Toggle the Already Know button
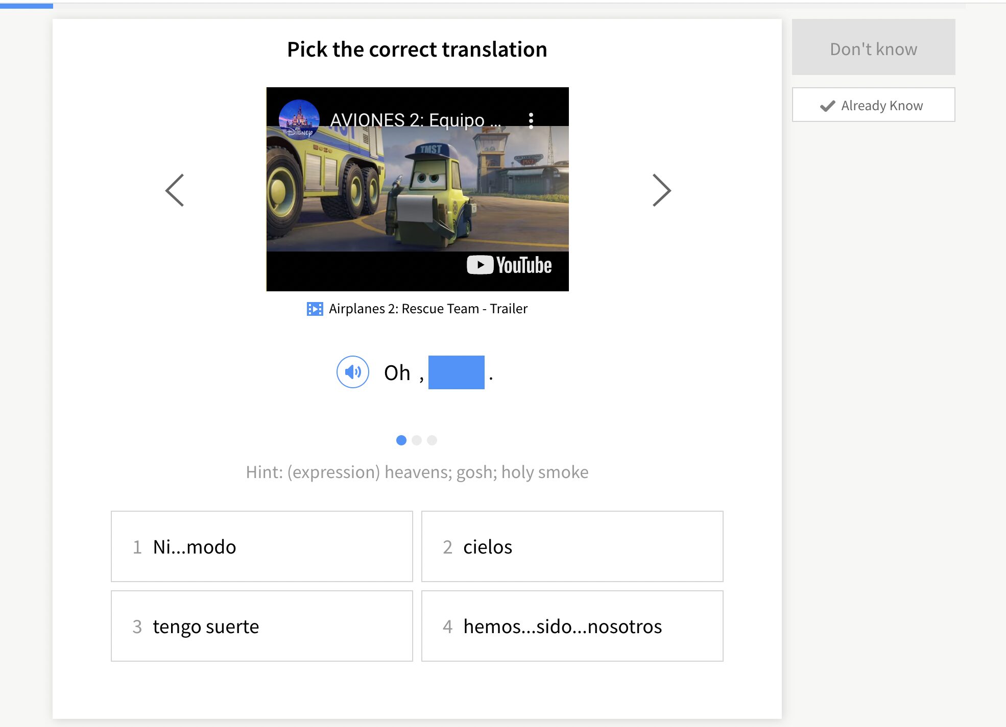This screenshot has height=727, width=1006. pyautogui.click(x=873, y=105)
